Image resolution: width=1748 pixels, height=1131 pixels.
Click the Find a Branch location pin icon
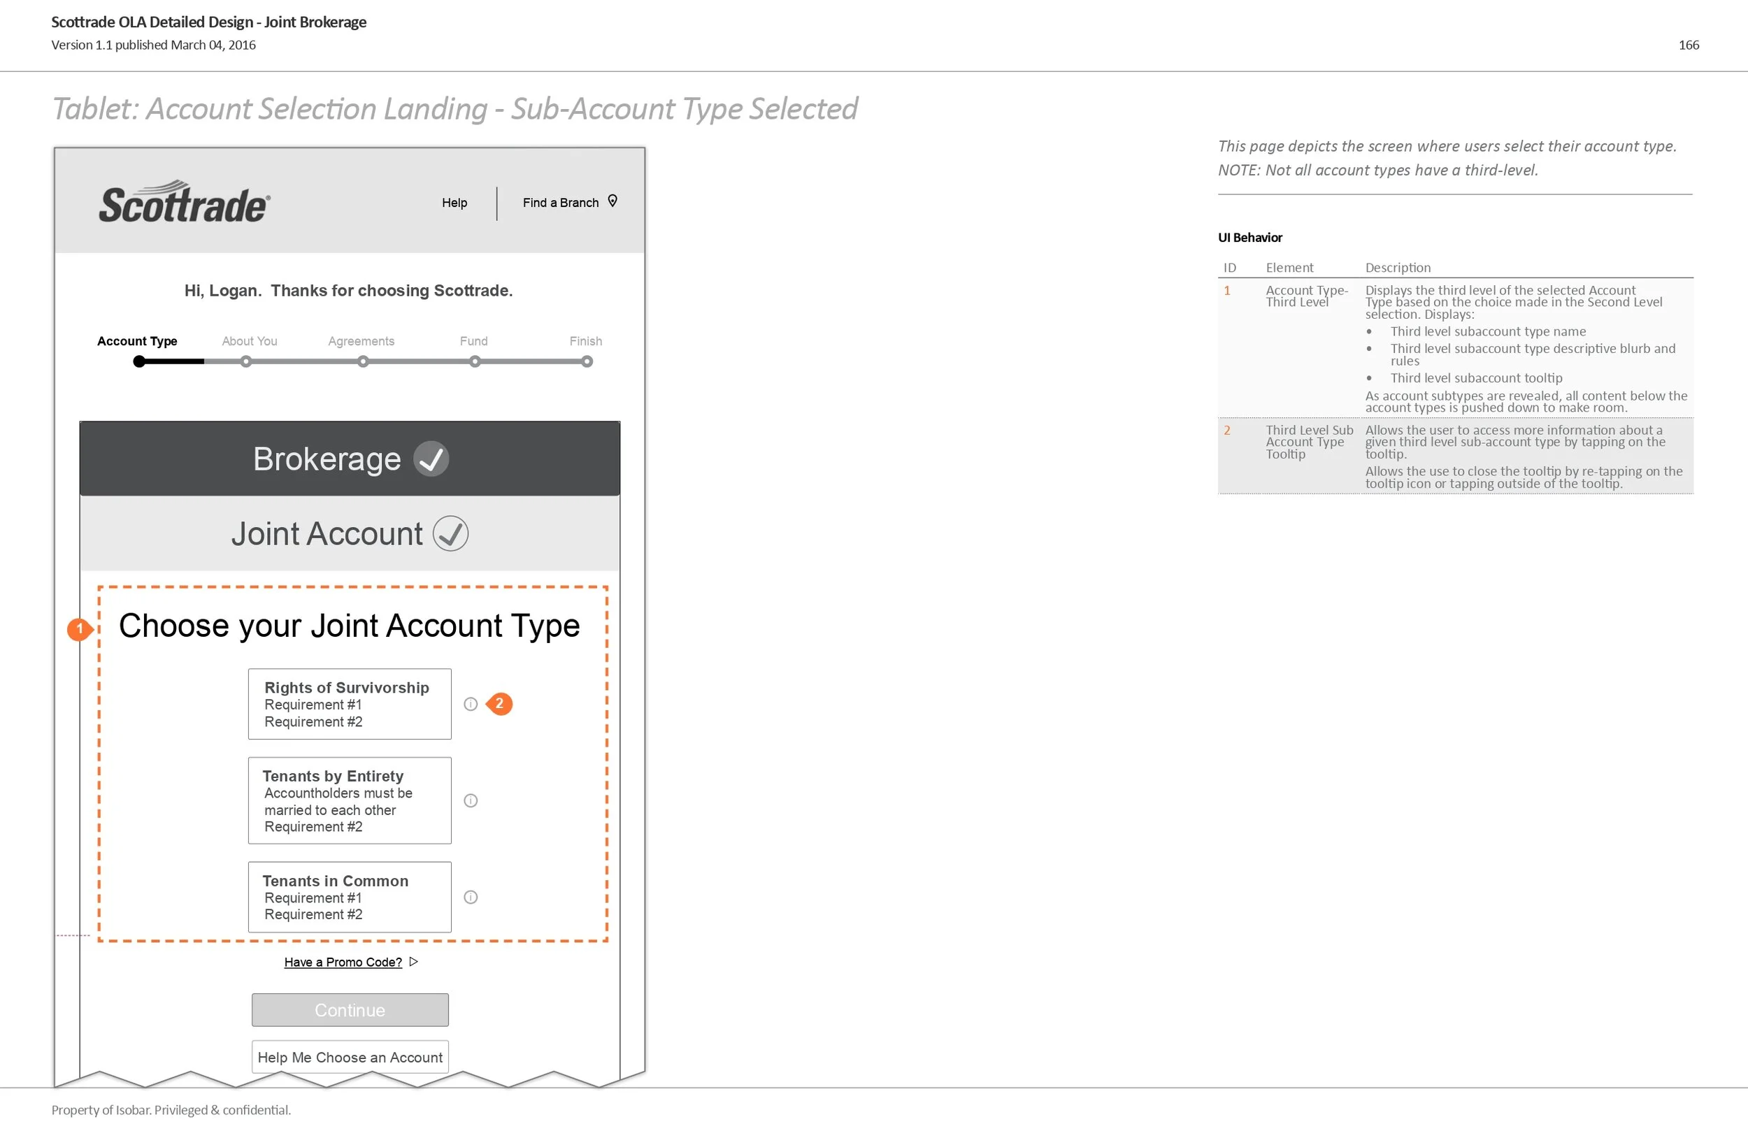pyautogui.click(x=612, y=201)
